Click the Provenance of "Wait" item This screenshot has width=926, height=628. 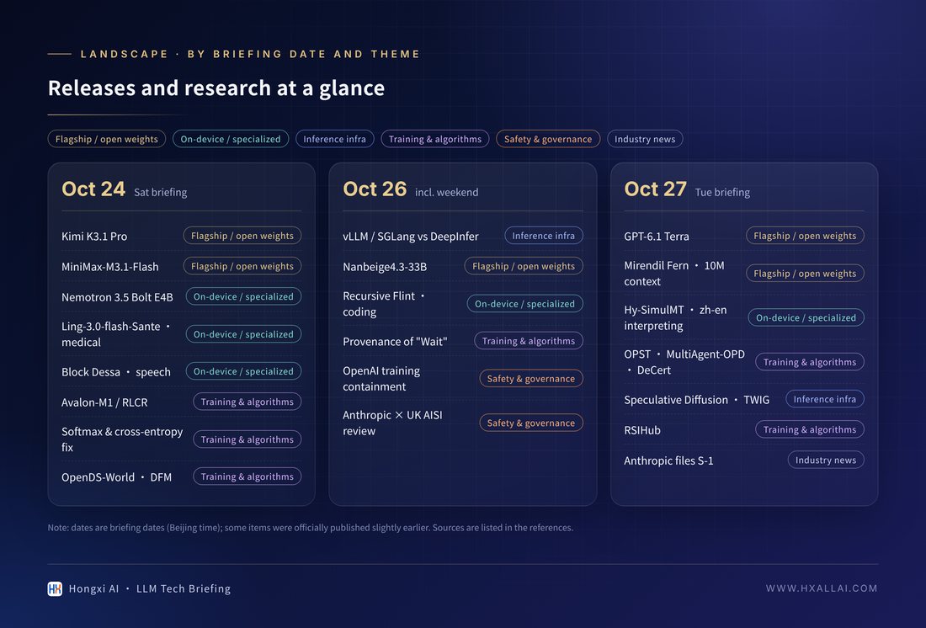pyautogui.click(x=395, y=342)
